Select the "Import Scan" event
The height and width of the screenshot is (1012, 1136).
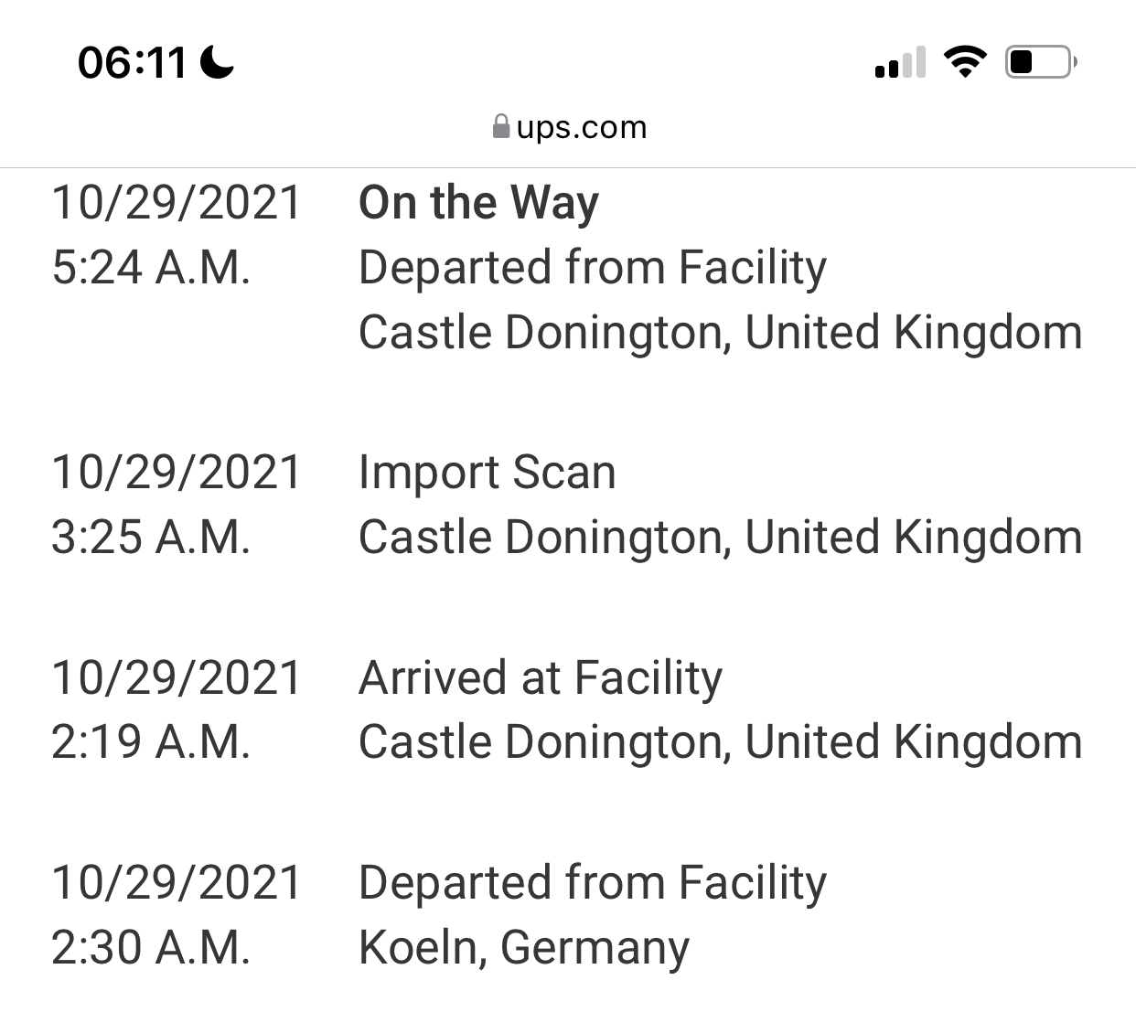(487, 473)
